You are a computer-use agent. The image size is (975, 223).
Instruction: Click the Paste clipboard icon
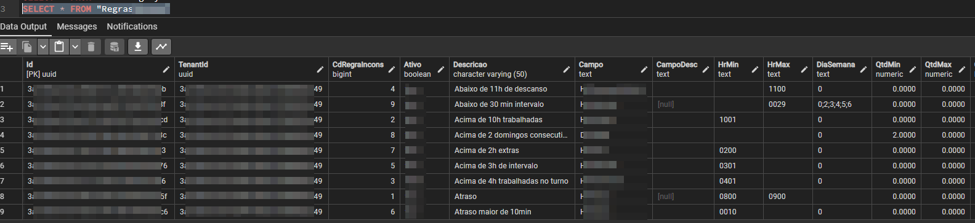tap(59, 47)
